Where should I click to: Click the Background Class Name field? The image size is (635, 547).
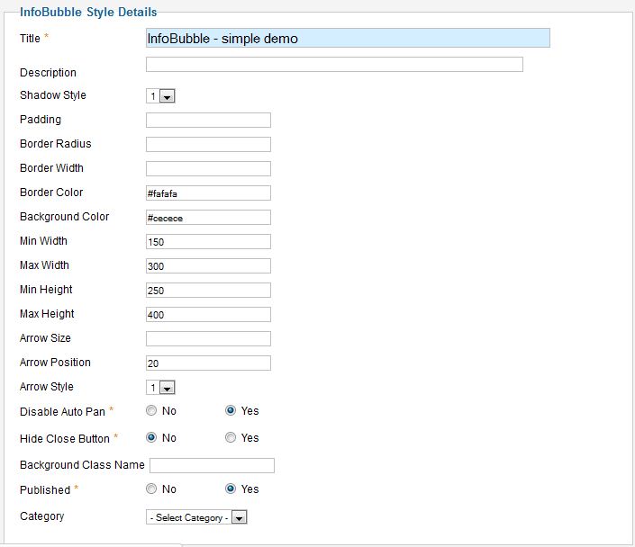click(x=212, y=465)
